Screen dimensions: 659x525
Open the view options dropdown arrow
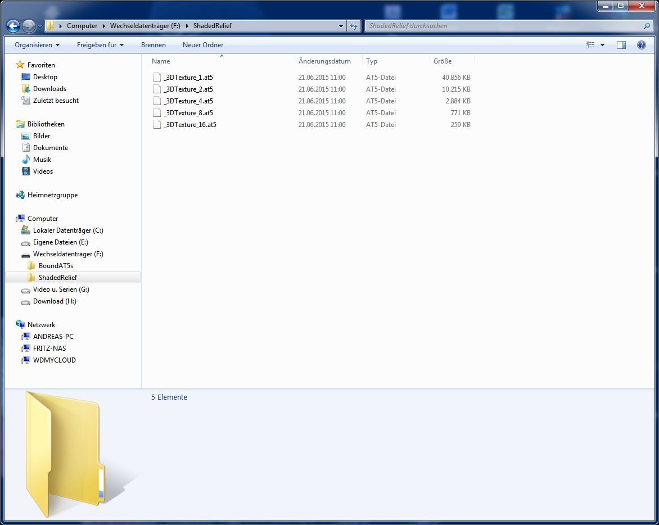point(603,45)
